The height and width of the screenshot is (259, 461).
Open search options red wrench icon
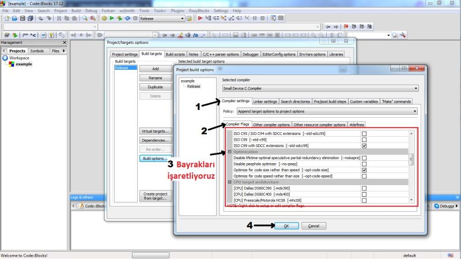pos(403,35)
